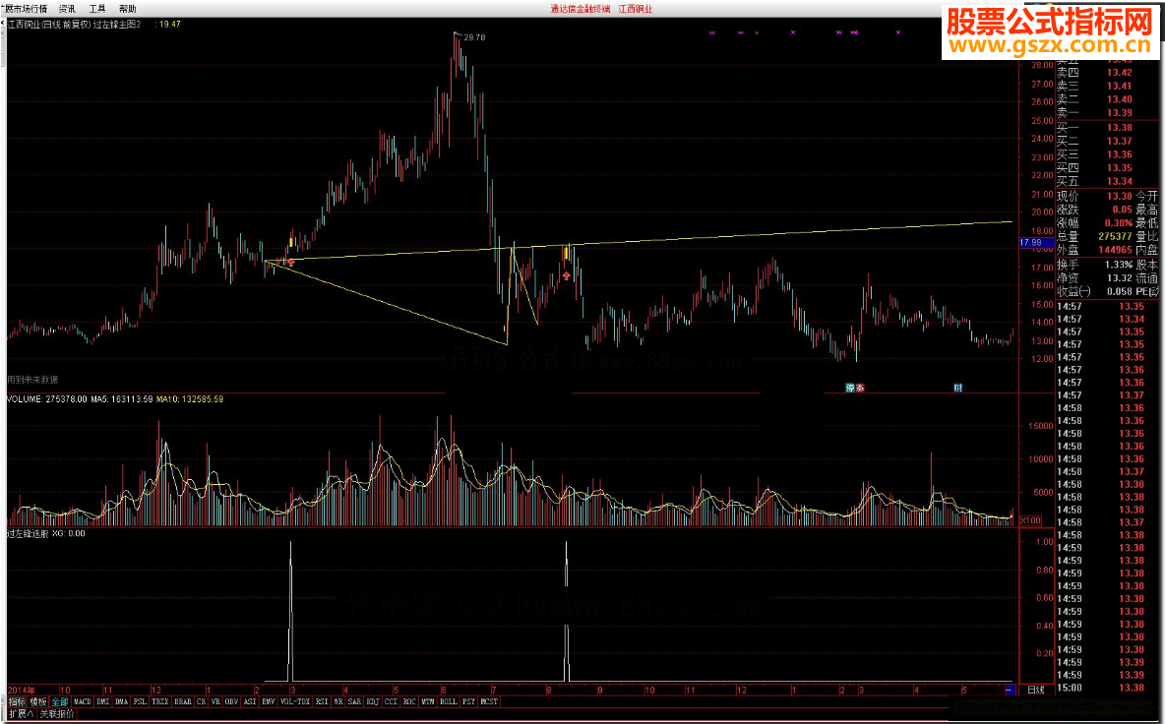1165x724 pixels.
Task: Click the 买一 13.38 quote row
Action: tap(1094, 128)
